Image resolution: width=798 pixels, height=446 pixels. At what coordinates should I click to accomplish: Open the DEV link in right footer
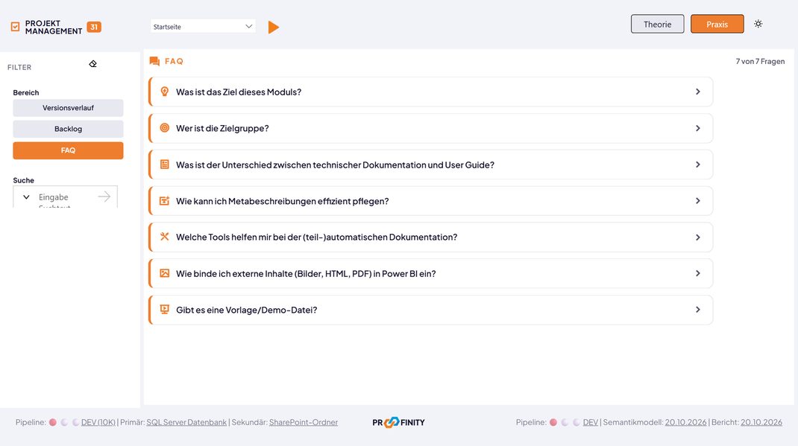coord(591,423)
